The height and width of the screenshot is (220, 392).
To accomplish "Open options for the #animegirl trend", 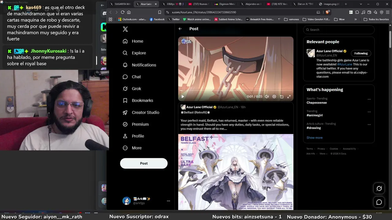I will [x=369, y=112].
